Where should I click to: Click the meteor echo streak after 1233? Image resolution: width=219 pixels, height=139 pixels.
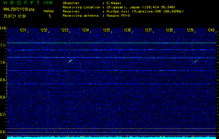point(70,61)
